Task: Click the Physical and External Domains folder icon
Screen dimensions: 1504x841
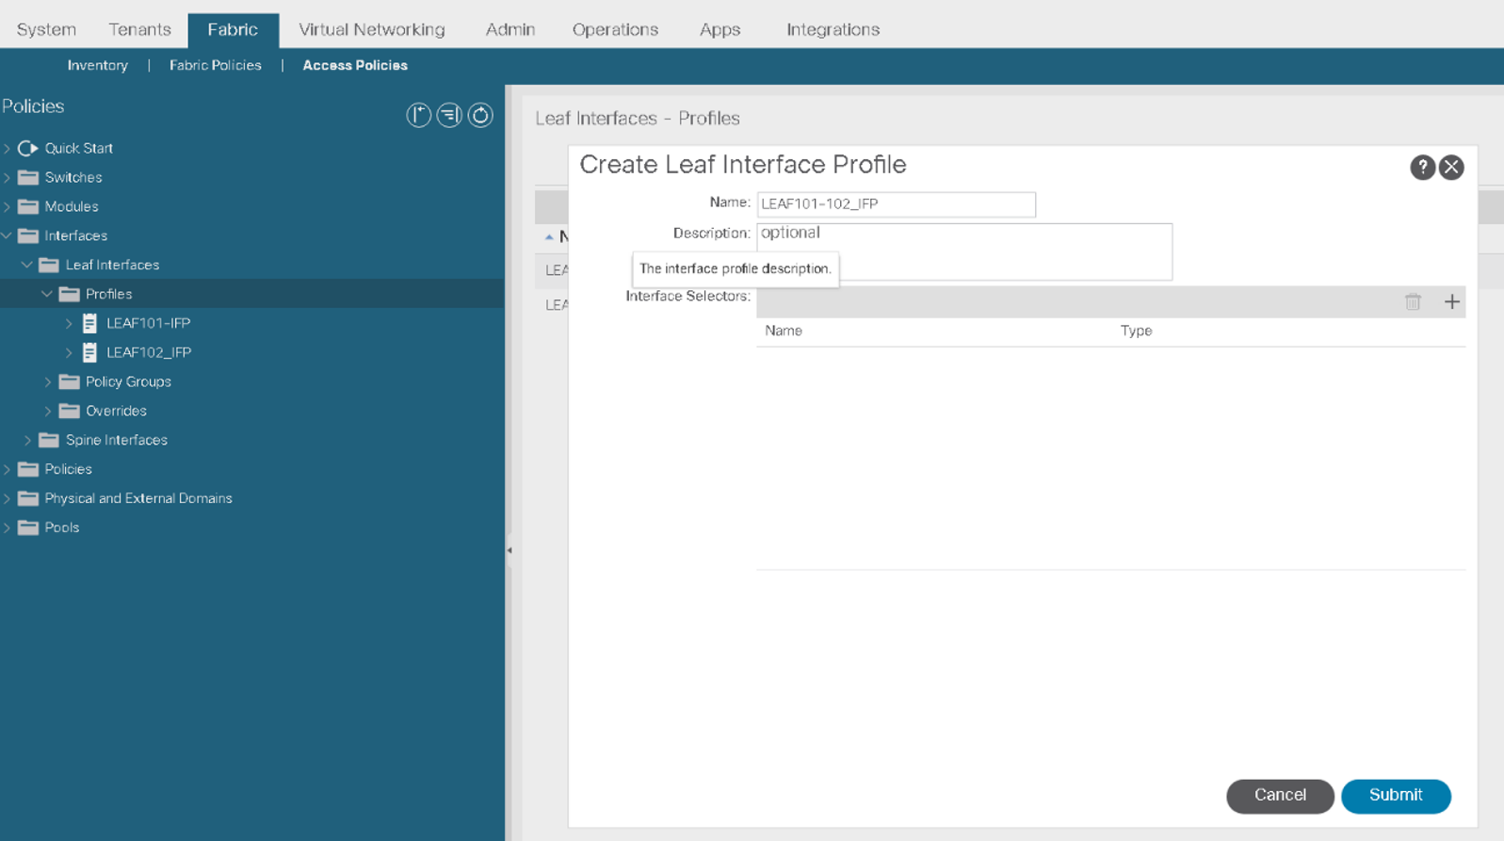Action: (x=28, y=498)
